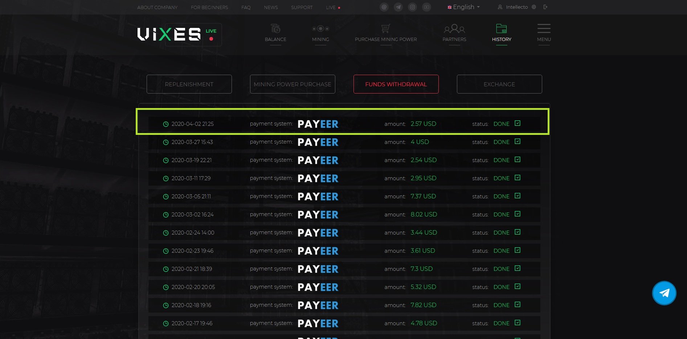
Task: Open account settings gear icon
Action: coord(534,7)
